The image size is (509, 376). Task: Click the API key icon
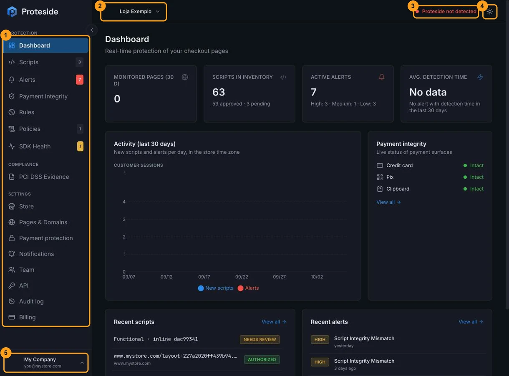(x=12, y=286)
